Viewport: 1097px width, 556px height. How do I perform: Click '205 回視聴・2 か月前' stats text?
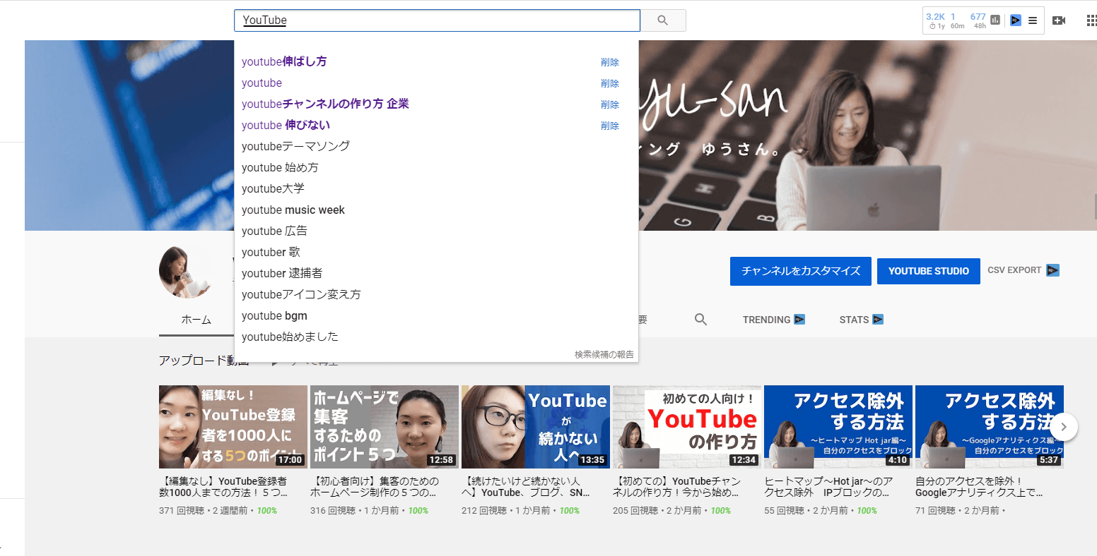pyautogui.click(x=657, y=510)
